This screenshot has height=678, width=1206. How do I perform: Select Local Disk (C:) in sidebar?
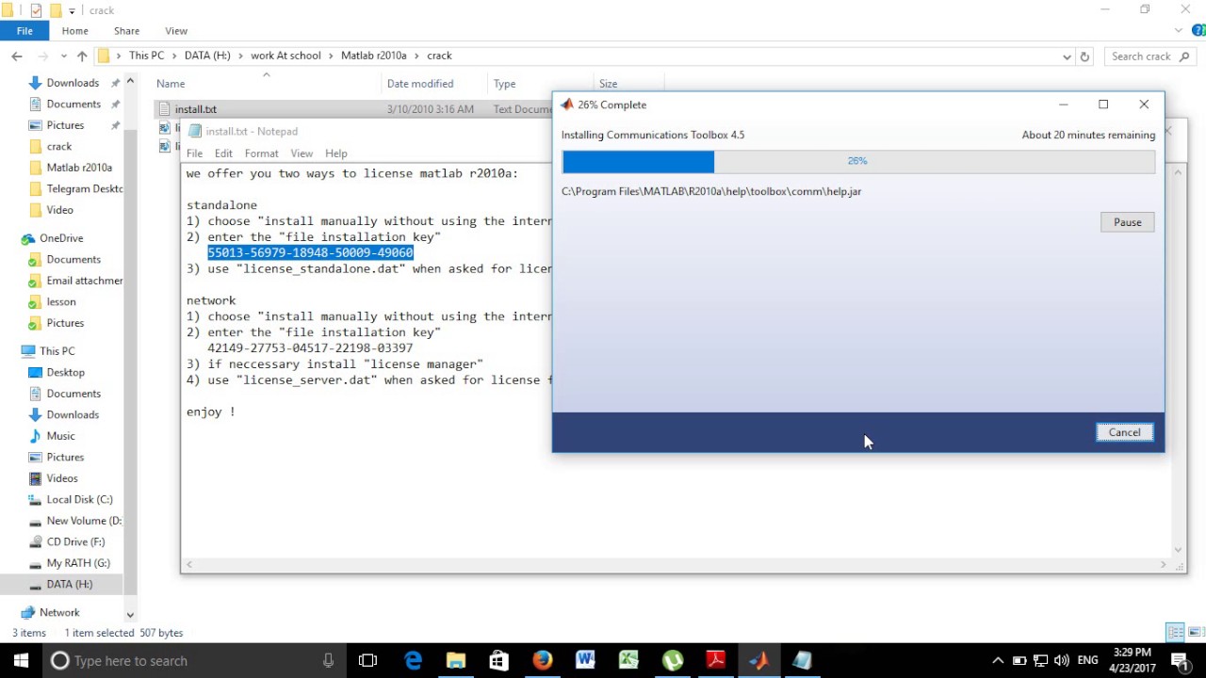(79, 499)
